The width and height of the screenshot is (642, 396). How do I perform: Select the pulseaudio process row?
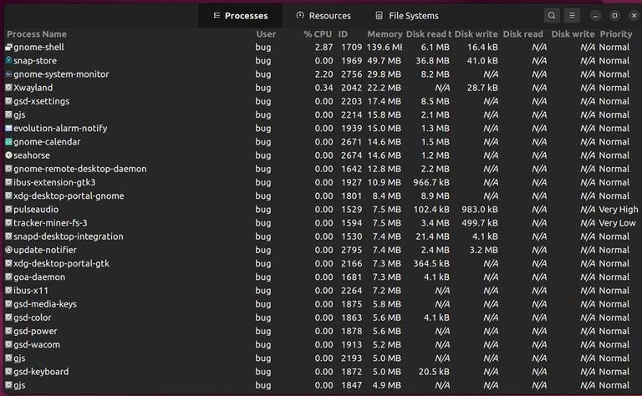(321, 209)
